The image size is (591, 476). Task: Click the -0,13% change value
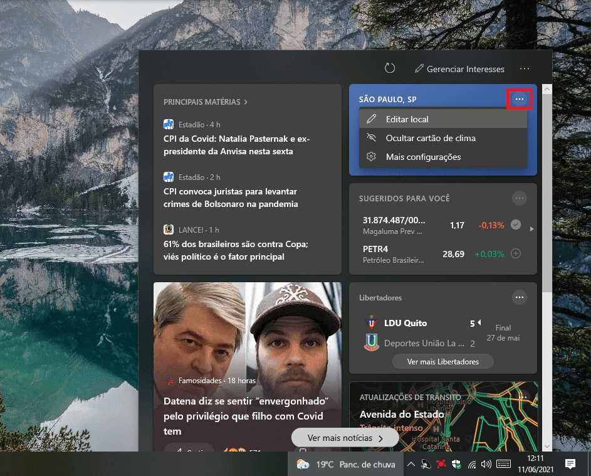(x=491, y=225)
